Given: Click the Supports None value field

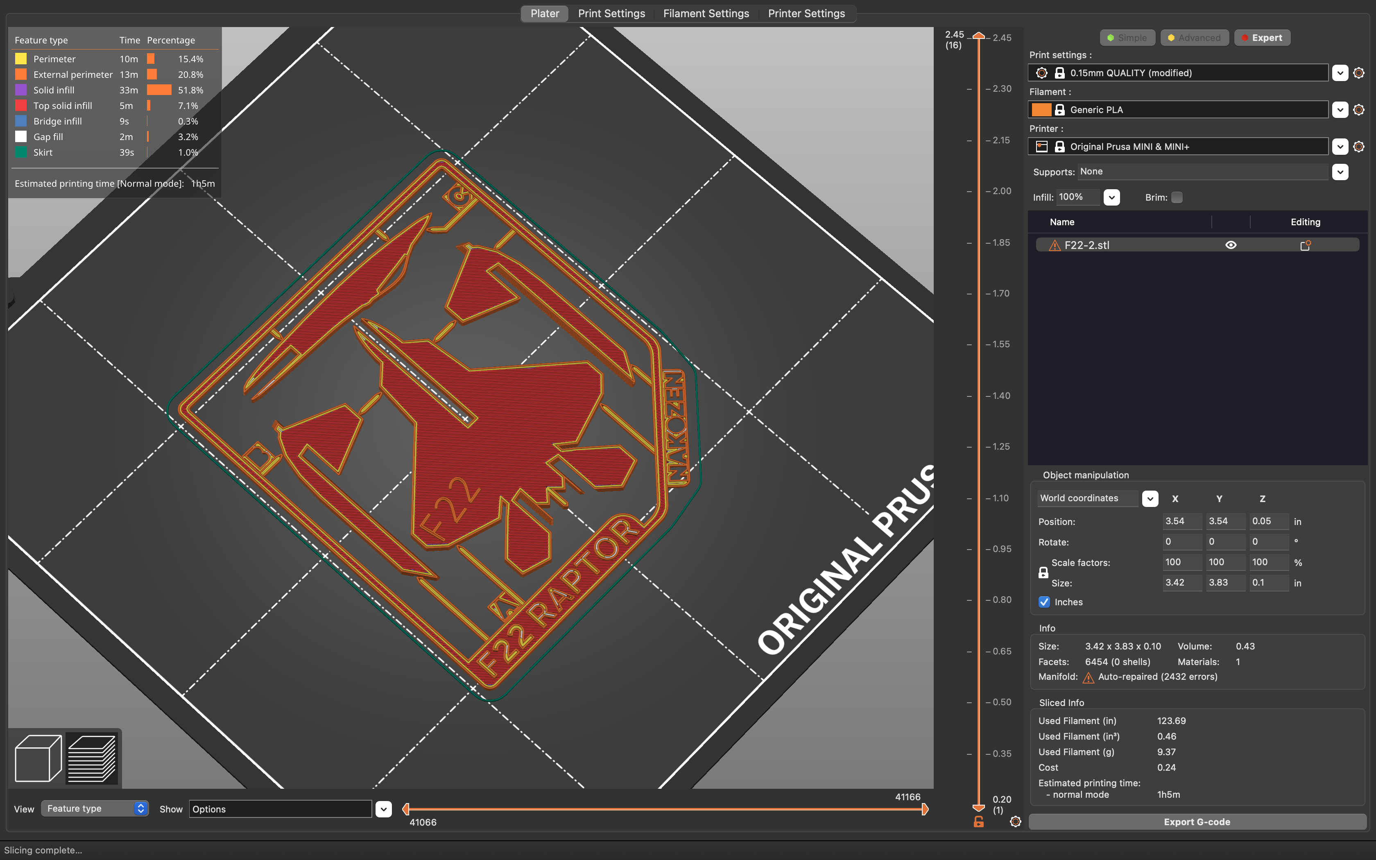Looking at the screenshot, I should click(1203, 172).
